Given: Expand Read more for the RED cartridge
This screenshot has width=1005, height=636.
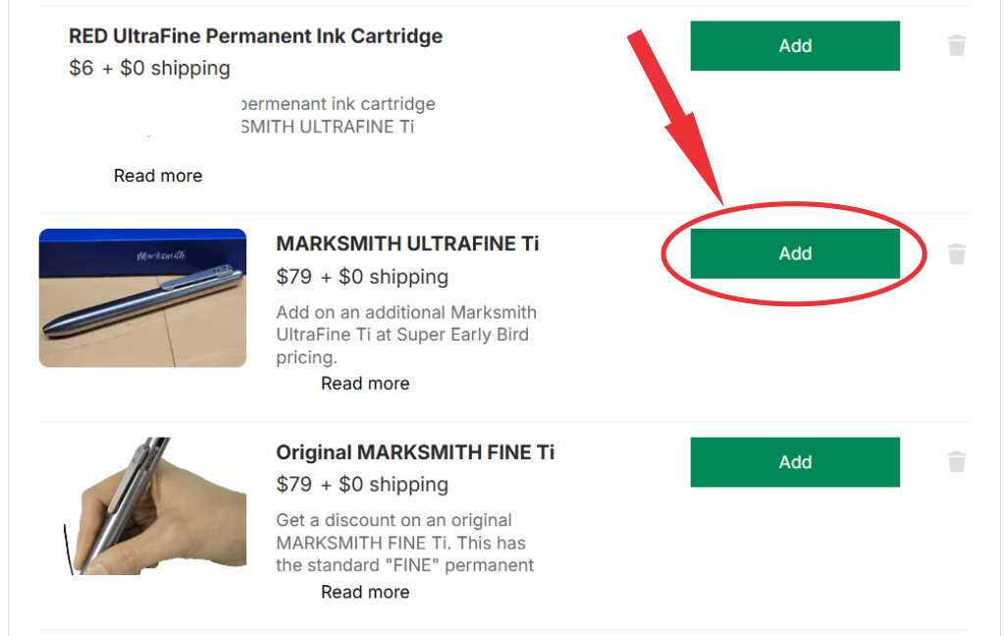Looking at the screenshot, I should point(157,175).
